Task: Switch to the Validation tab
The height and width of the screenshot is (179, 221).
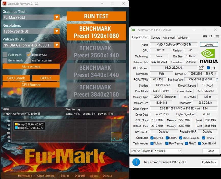Action: tap(183, 38)
